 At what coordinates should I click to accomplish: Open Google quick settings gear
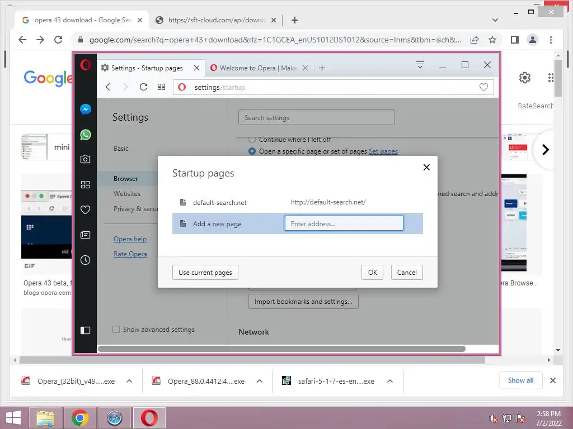point(525,78)
